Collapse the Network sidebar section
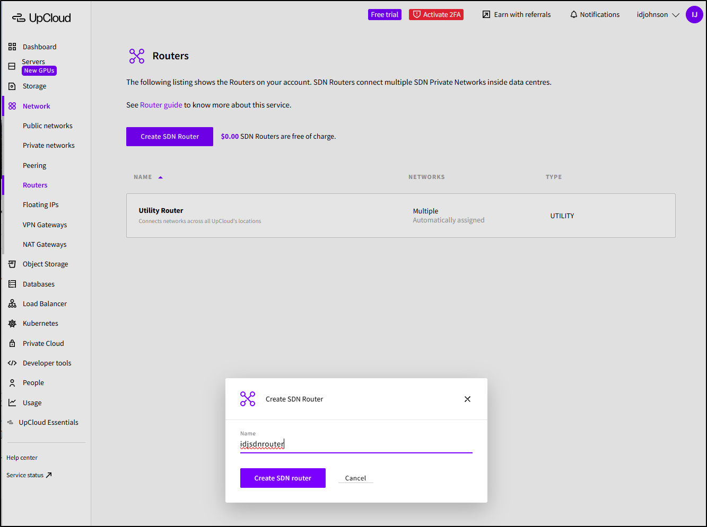The image size is (707, 527). (x=36, y=106)
